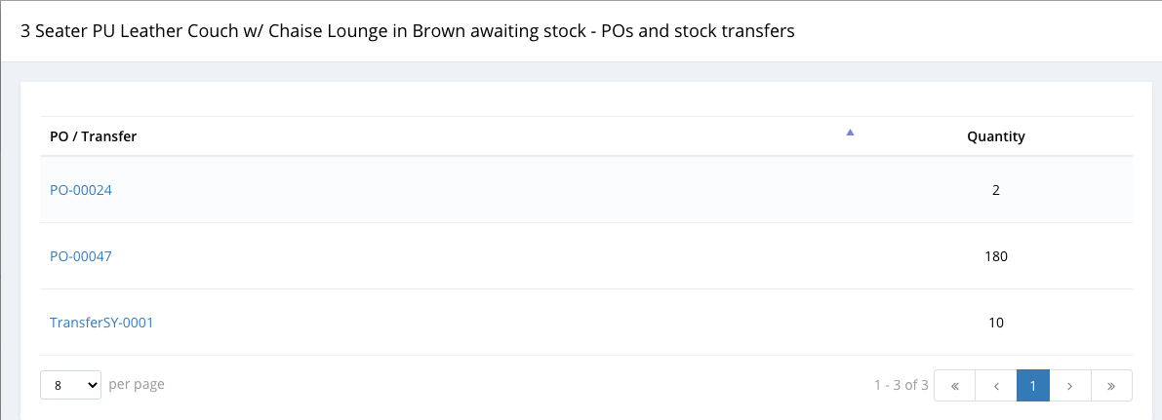The image size is (1162, 420).
Task: Go to next page using right chevron
Action: coord(1069,385)
